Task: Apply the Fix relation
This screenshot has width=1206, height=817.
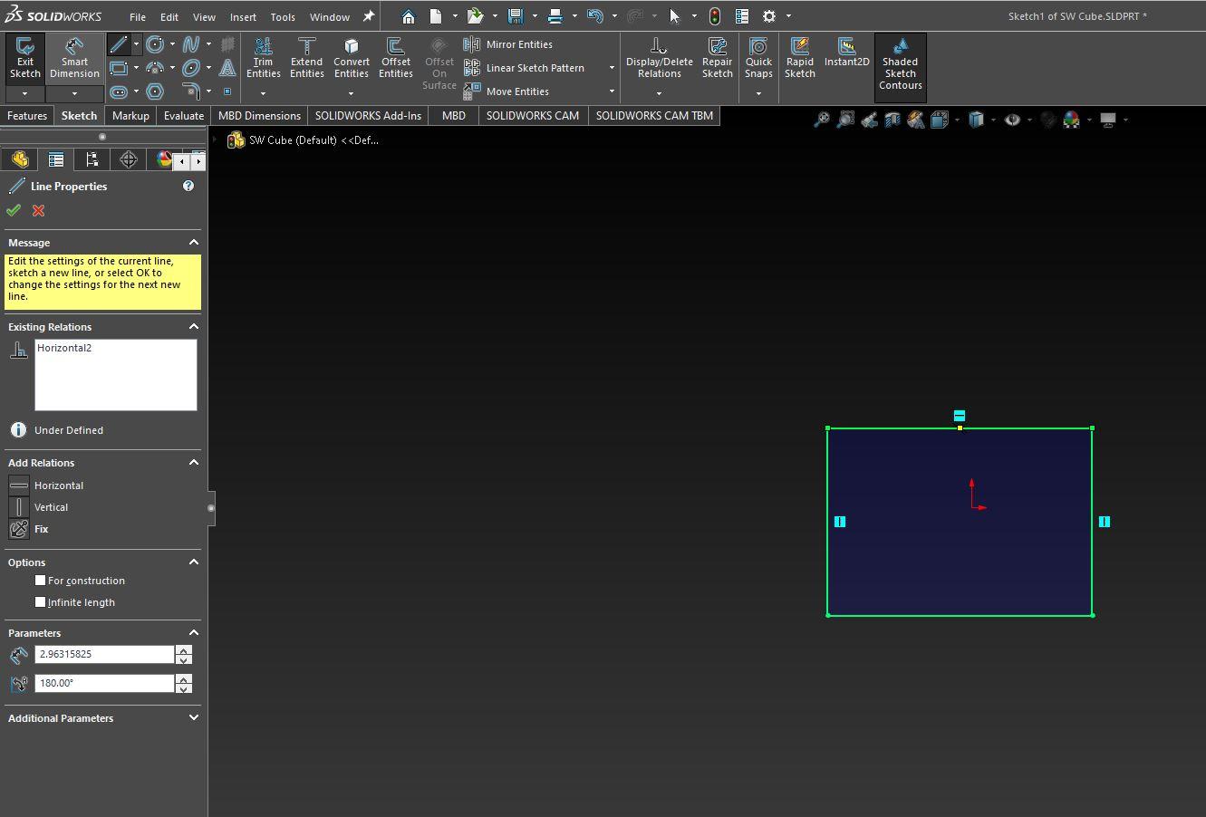Action: pos(41,529)
